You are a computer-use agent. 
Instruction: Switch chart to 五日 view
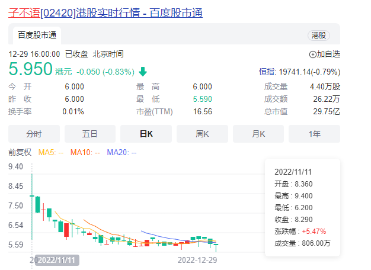(90, 134)
